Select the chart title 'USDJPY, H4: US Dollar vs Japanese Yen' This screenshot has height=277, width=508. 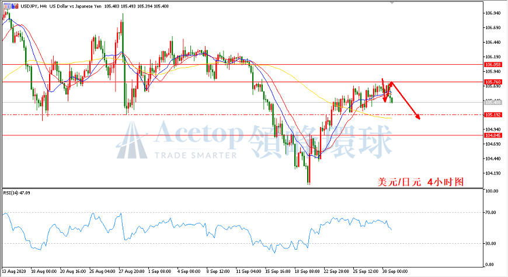click(61, 6)
